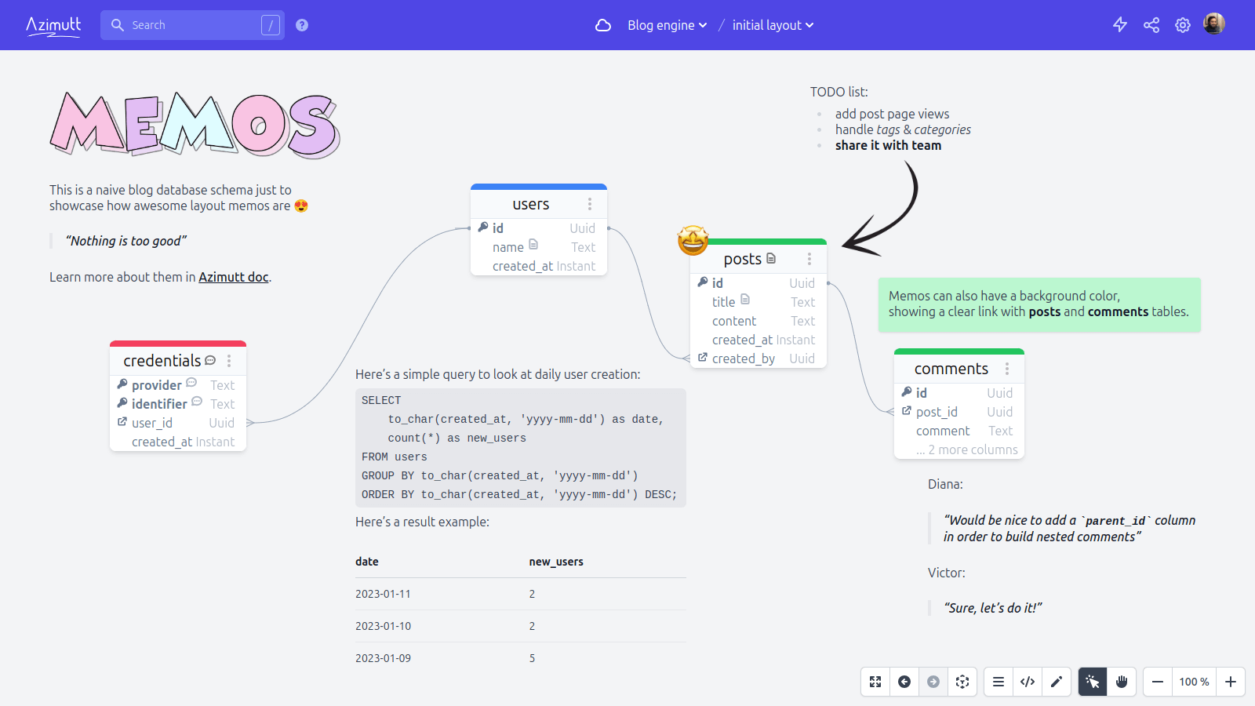Open settings gear in top bar
The image size is (1255, 706).
(x=1183, y=25)
